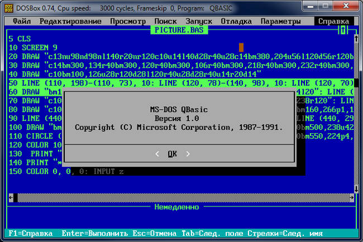Click F1=Справка in the status bar
Viewport: 363px width, 242px height.
tap(31, 233)
